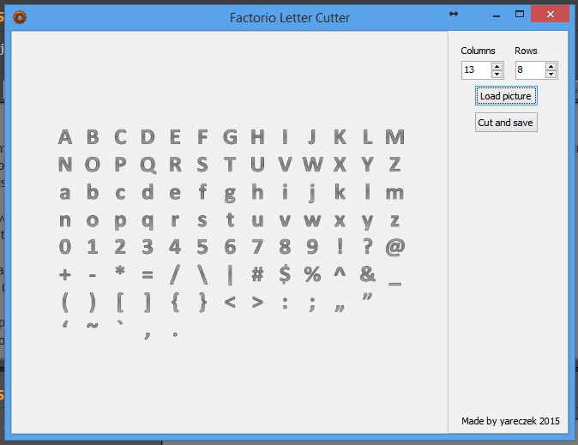Viewport: 578px width, 445px height.
Task: Click the opening curly brace glyph
Action: [x=175, y=303]
